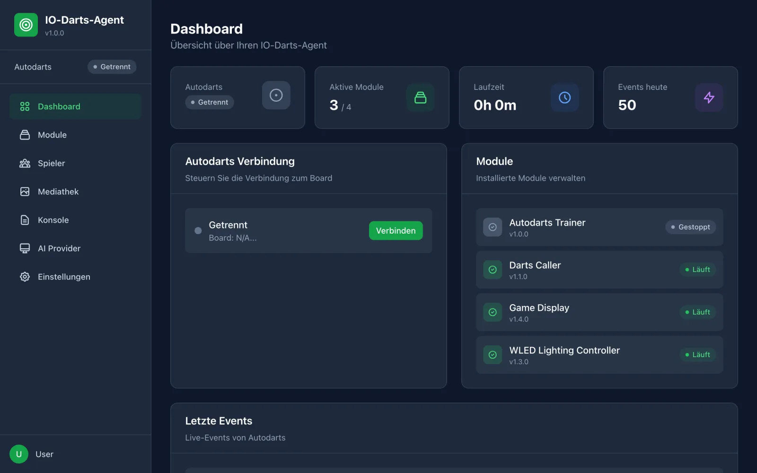Click the Game Display green check icon
This screenshot has width=757, height=473.
click(493, 312)
